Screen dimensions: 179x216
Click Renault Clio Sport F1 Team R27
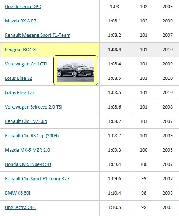[x=37, y=179]
